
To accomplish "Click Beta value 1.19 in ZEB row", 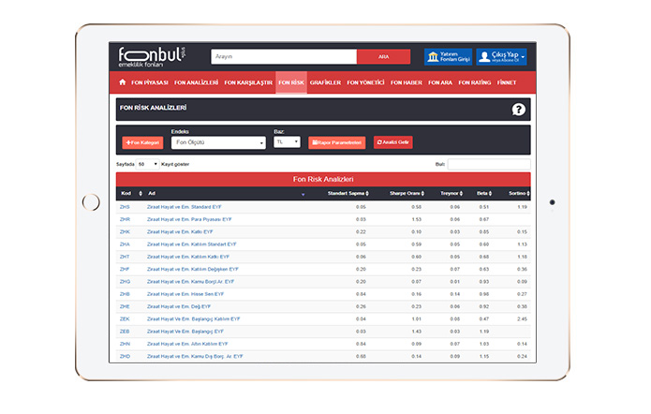I will [484, 332].
